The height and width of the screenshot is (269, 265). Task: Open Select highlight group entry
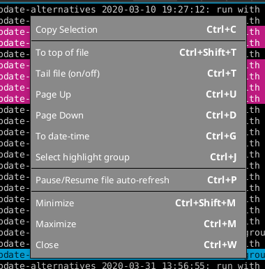coord(138,157)
